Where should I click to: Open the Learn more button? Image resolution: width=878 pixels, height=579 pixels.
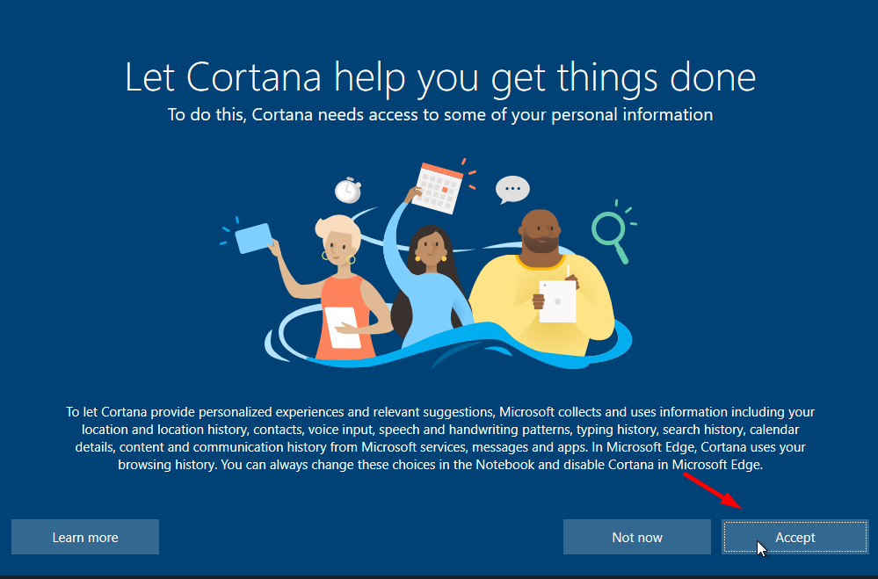tap(85, 537)
